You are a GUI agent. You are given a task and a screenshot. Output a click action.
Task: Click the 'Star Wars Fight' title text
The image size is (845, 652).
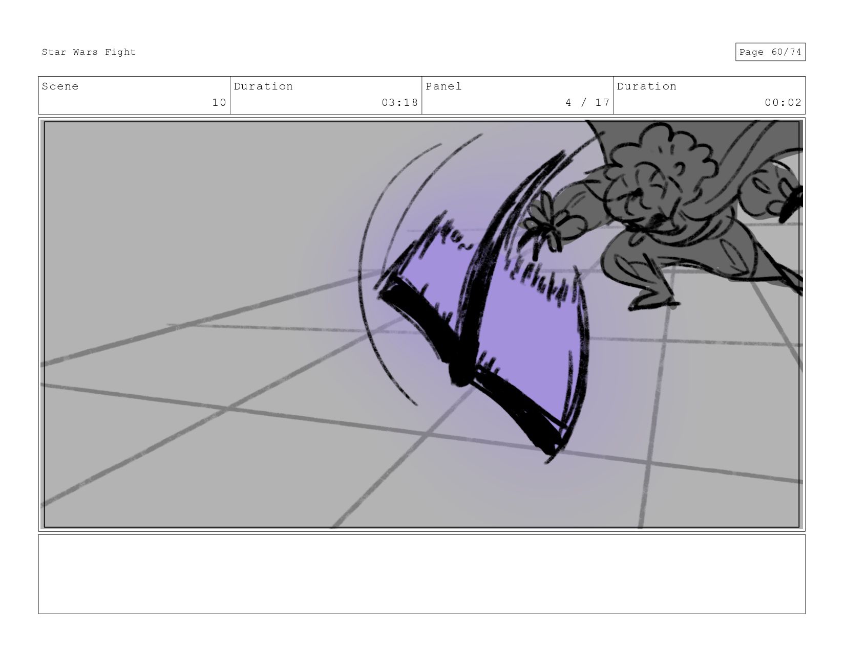coord(89,52)
